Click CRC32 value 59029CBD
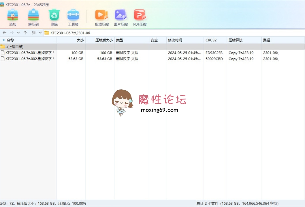Viewport: 305px width, 207px height. click(x=214, y=59)
